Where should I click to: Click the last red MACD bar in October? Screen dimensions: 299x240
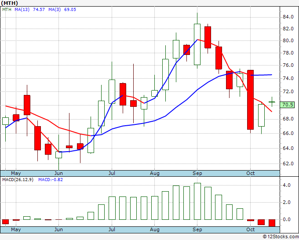(272, 223)
